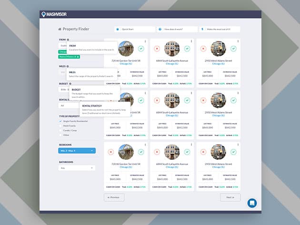Uncheck Single Family Residential property type
Viewport: 300px width, 225px height.
click(60, 121)
